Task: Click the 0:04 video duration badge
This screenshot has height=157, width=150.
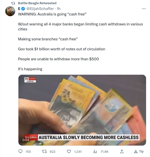Action: [x=26, y=140]
